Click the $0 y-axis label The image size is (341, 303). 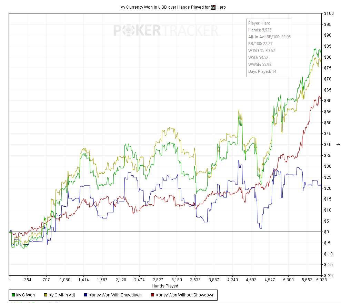pyautogui.click(x=327, y=232)
